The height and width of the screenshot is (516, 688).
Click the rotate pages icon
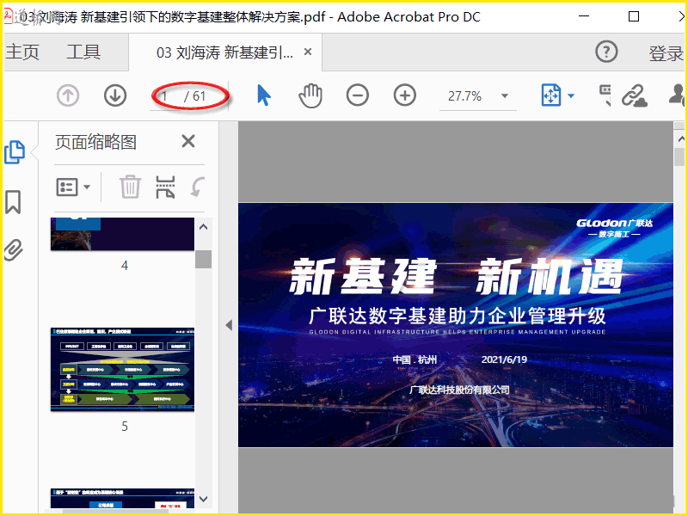(x=198, y=187)
